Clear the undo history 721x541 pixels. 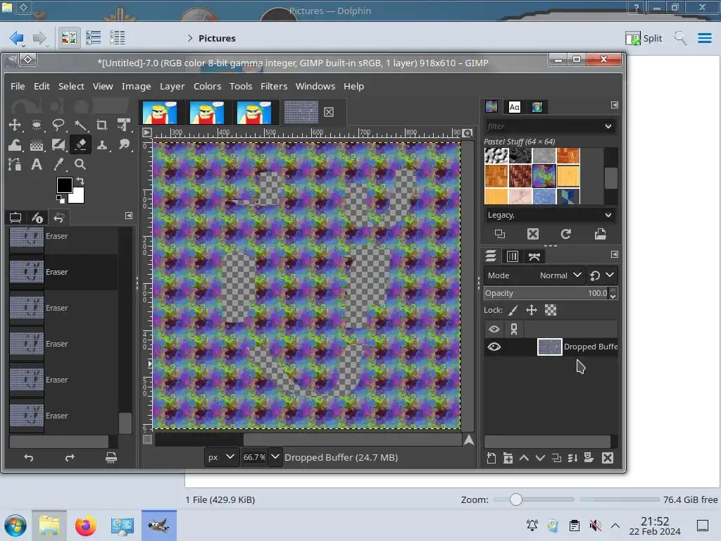tap(111, 457)
